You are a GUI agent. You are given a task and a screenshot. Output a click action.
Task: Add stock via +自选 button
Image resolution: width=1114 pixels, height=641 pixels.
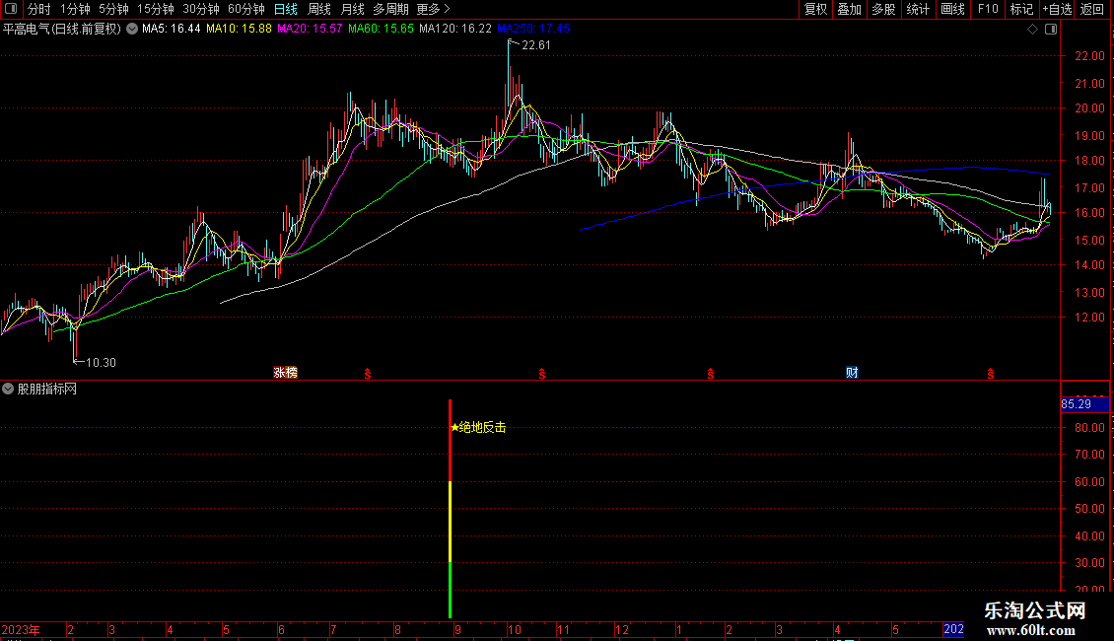[1057, 9]
